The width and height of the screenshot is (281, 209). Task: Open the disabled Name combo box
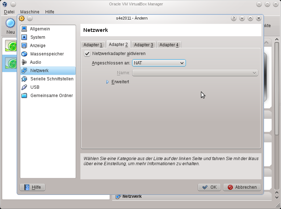point(195,73)
